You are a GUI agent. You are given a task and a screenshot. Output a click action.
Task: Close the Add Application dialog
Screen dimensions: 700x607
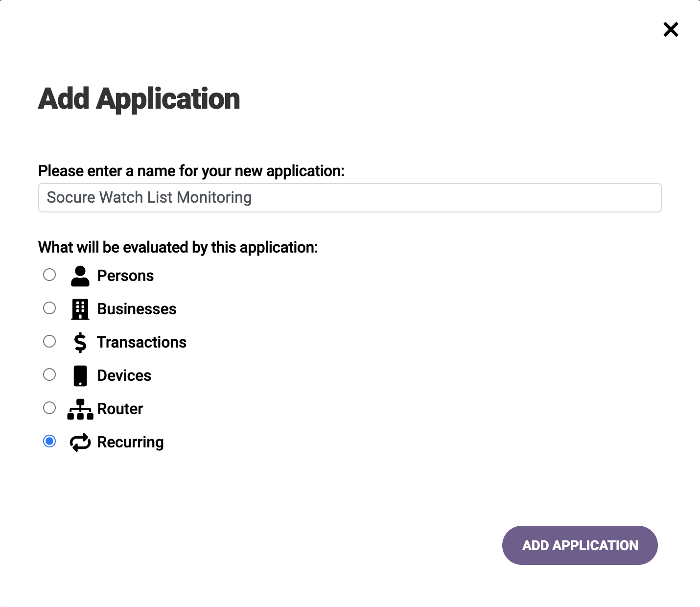coord(671,29)
